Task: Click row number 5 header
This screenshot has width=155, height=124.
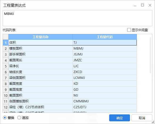Action: 6,66
